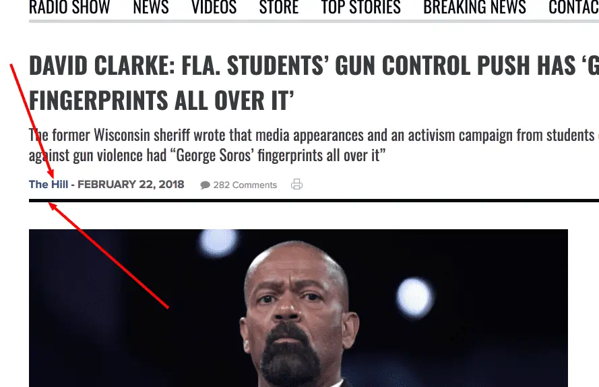
Task: Open the Radio Show menu item
Action: point(69,7)
